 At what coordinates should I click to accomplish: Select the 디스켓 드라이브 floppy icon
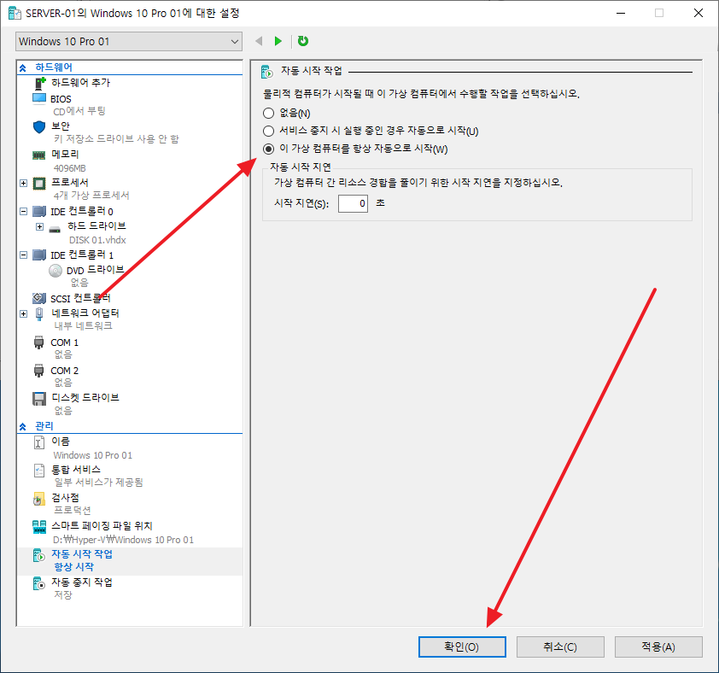(39, 399)
